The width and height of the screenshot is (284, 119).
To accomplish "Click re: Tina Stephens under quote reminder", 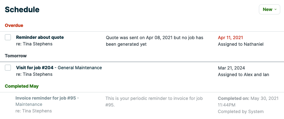I will pyautogui.click(x=34, y=44).
